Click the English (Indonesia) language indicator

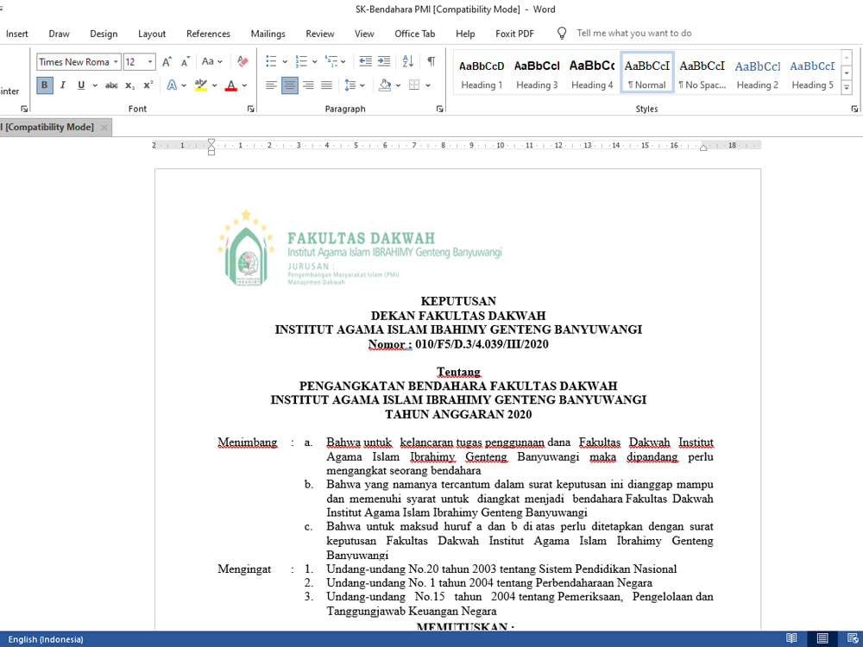click(x=46, y=639)
